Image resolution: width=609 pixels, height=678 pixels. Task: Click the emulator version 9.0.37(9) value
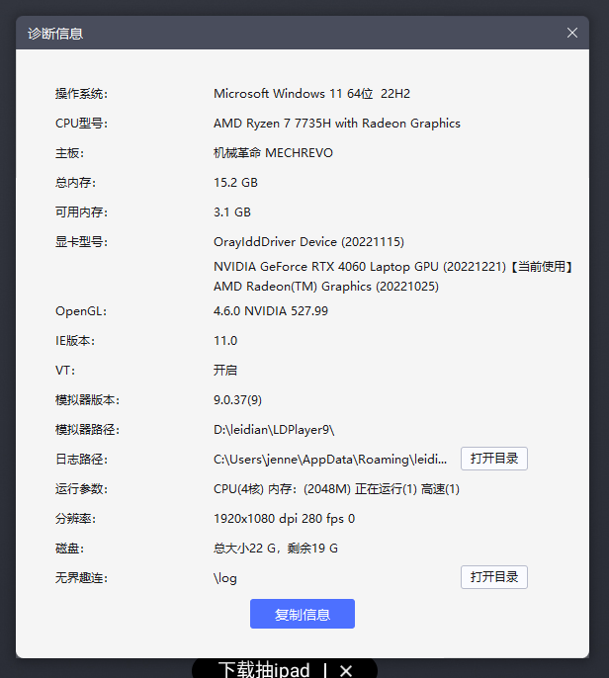coord(239,400)
